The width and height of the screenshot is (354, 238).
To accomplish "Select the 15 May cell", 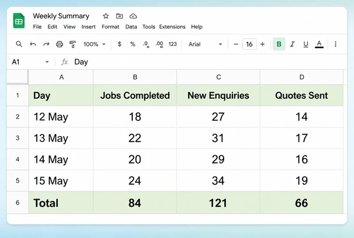I will pos(61,180).
